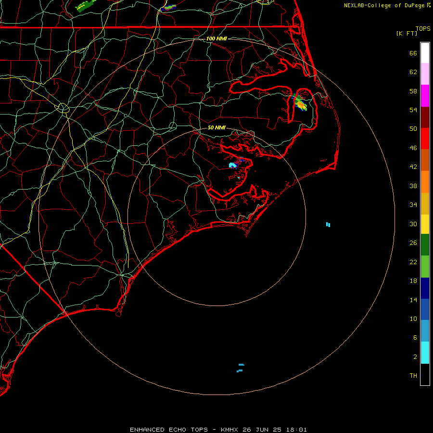
Task: Click the 66 legend value
Action: [x=413, y=53]
